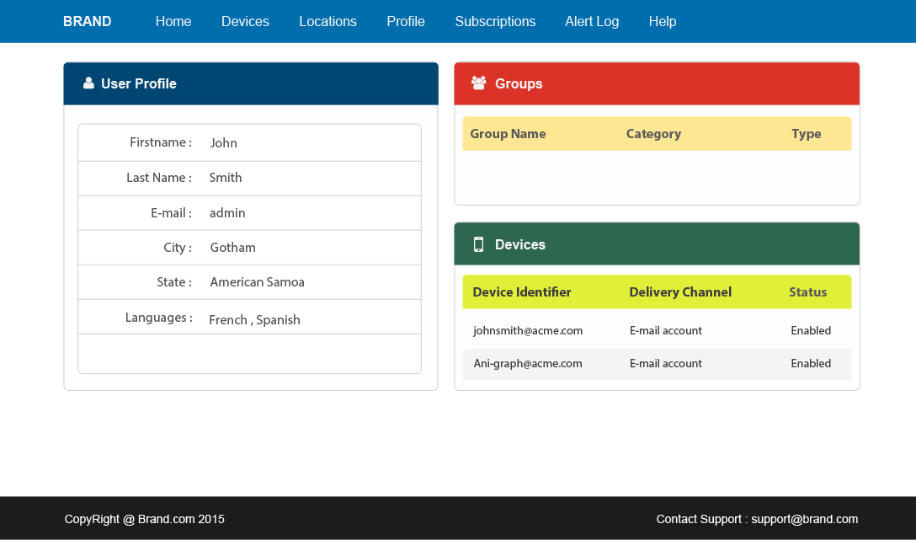The width and height of the screenshot is (916, 540).
Task: Go to the Devices navigation page
Action: [245, 21]
